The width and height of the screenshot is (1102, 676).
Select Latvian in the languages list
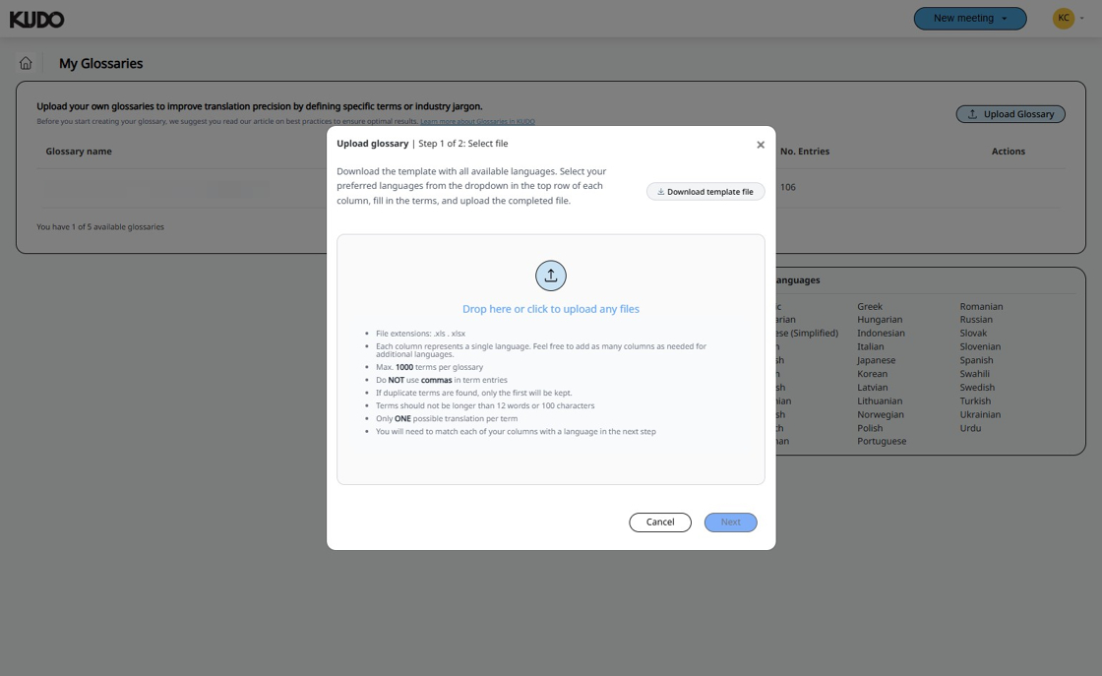click(872, 387)
